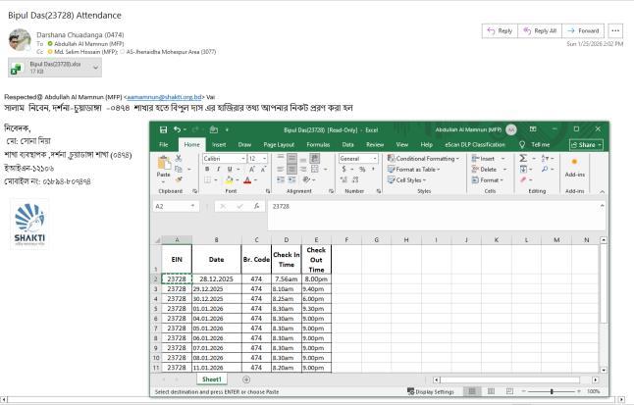This screenshot has height=405, width=634.
Task: Expand the Calibri font name dropdown
Action: 241,158
